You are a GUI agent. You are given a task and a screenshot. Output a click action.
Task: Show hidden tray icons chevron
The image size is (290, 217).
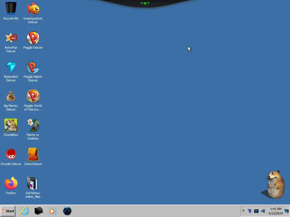tap(243, 211)
